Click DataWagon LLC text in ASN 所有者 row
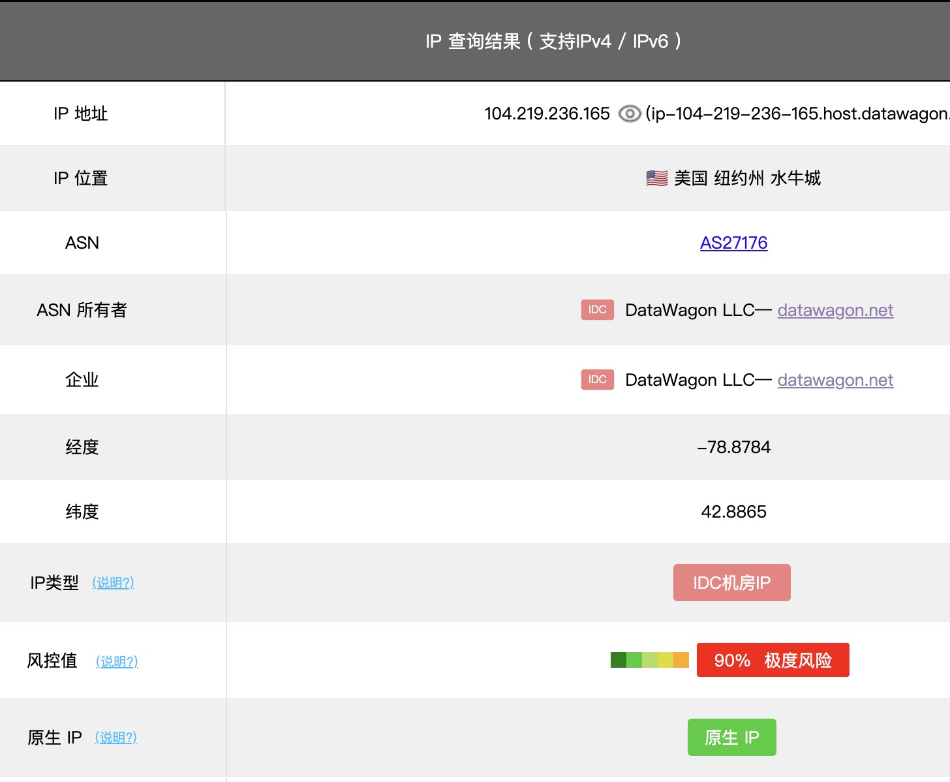This screenshot has width=950, height=782. pyautogui.click(x=690, y=310)
